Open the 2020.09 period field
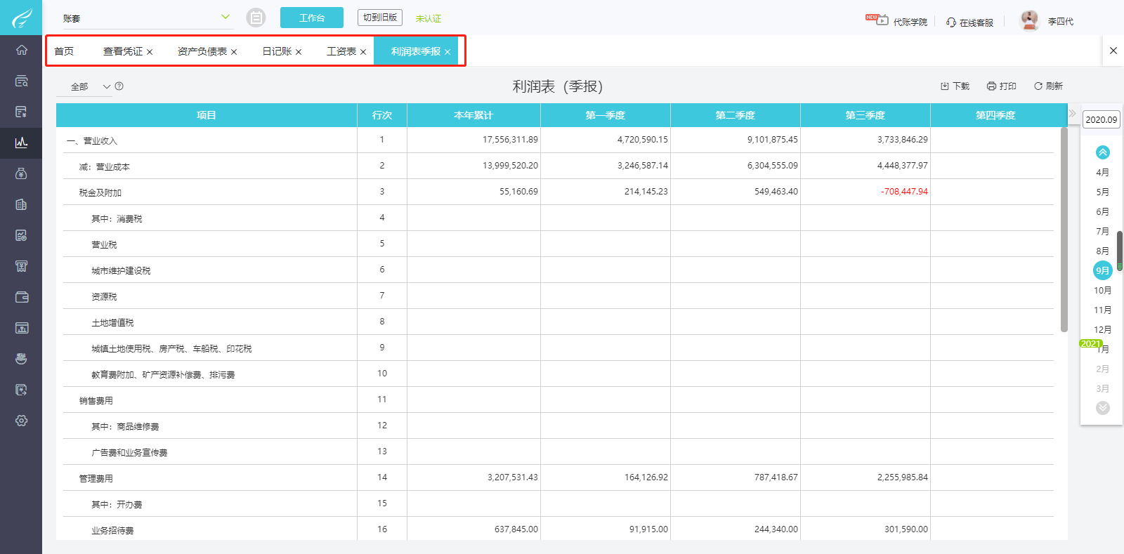Viewport: 1124px width, 554px height. 1102,119
